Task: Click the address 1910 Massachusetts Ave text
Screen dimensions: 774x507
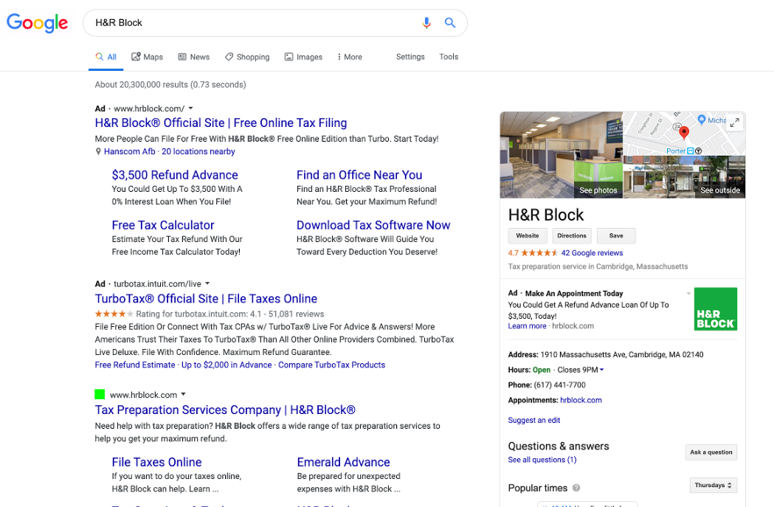Action: (x=622, y=354)
